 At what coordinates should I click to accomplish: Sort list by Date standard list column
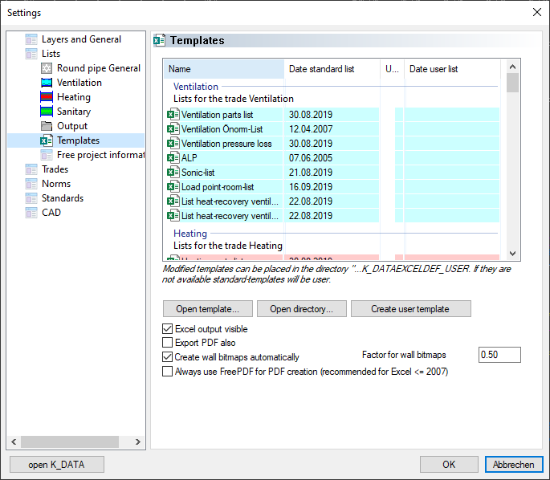point(331,69)
